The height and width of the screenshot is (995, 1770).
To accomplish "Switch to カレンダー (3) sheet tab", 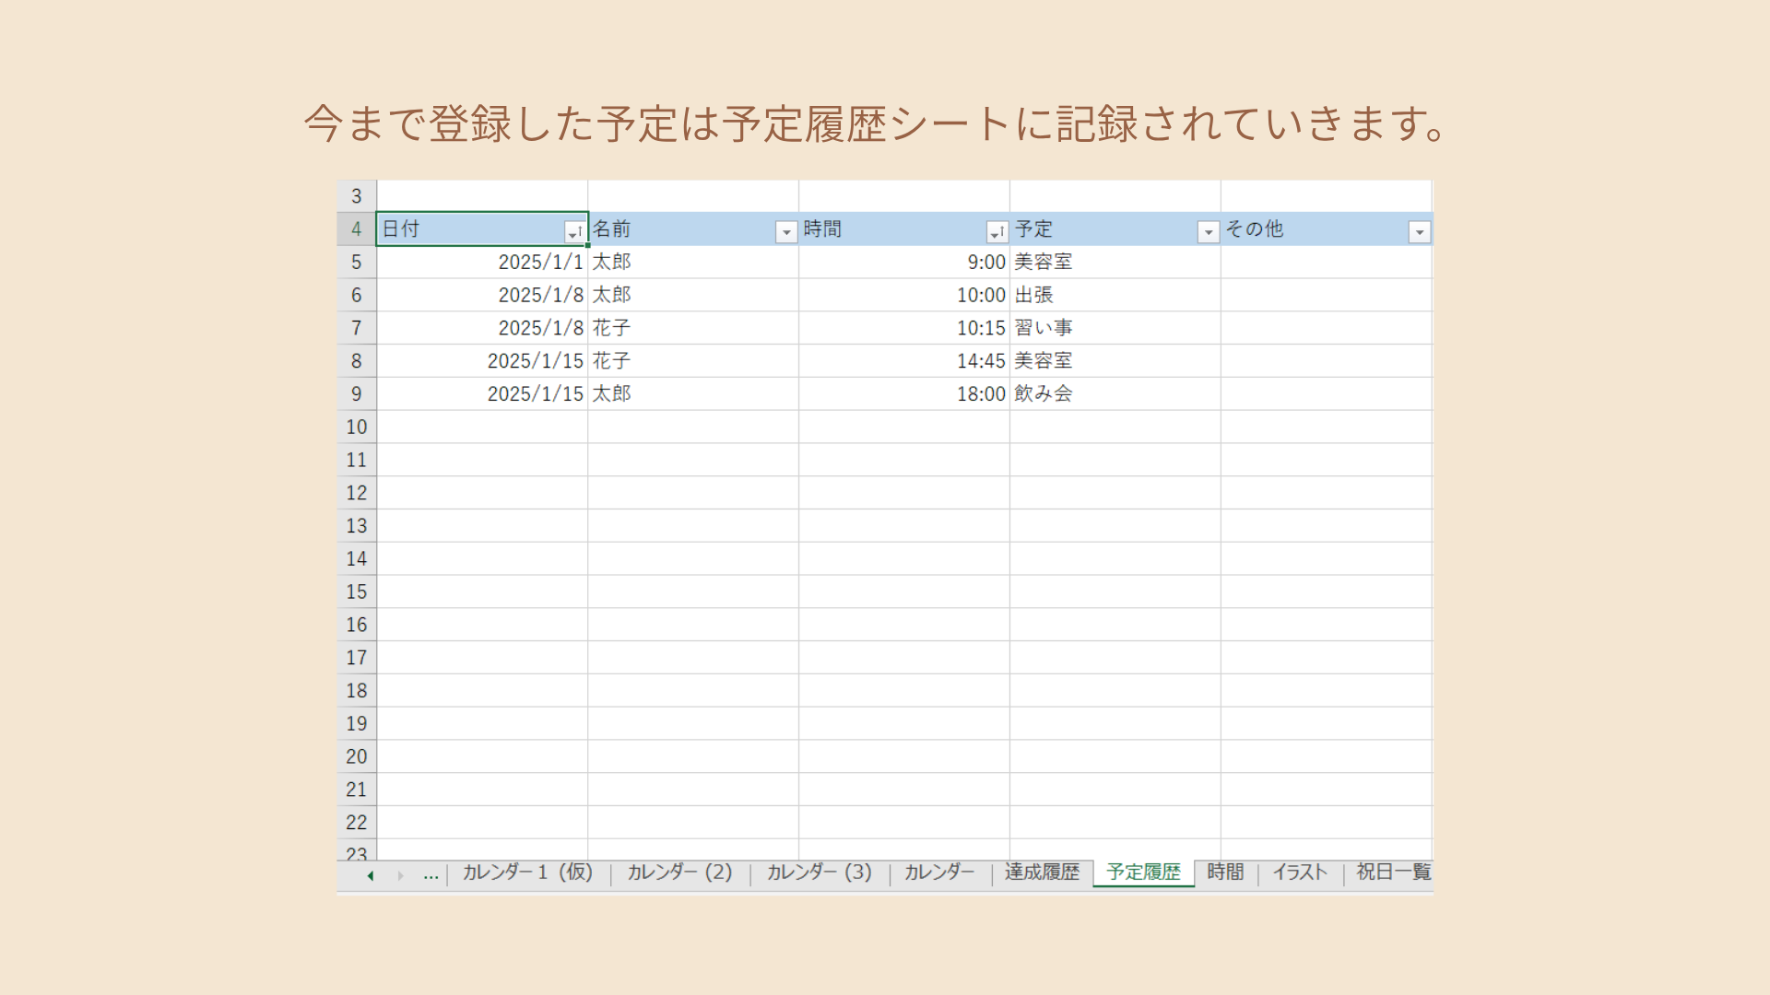I will 819,872.
